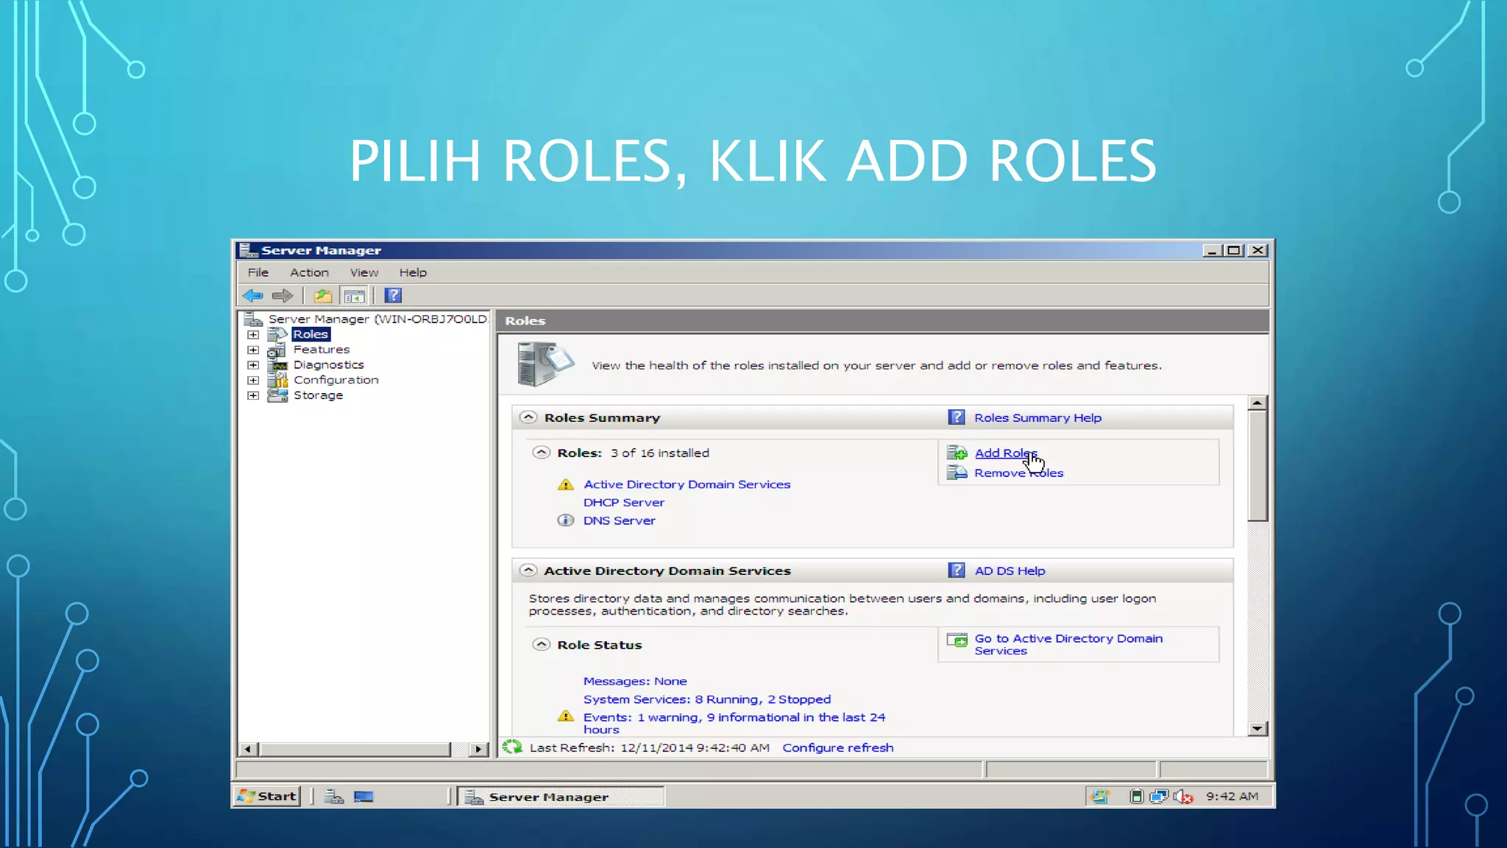This screenshot has width=1507, height=848.
Task: Open the Help menu
Action: click(413, 272)
